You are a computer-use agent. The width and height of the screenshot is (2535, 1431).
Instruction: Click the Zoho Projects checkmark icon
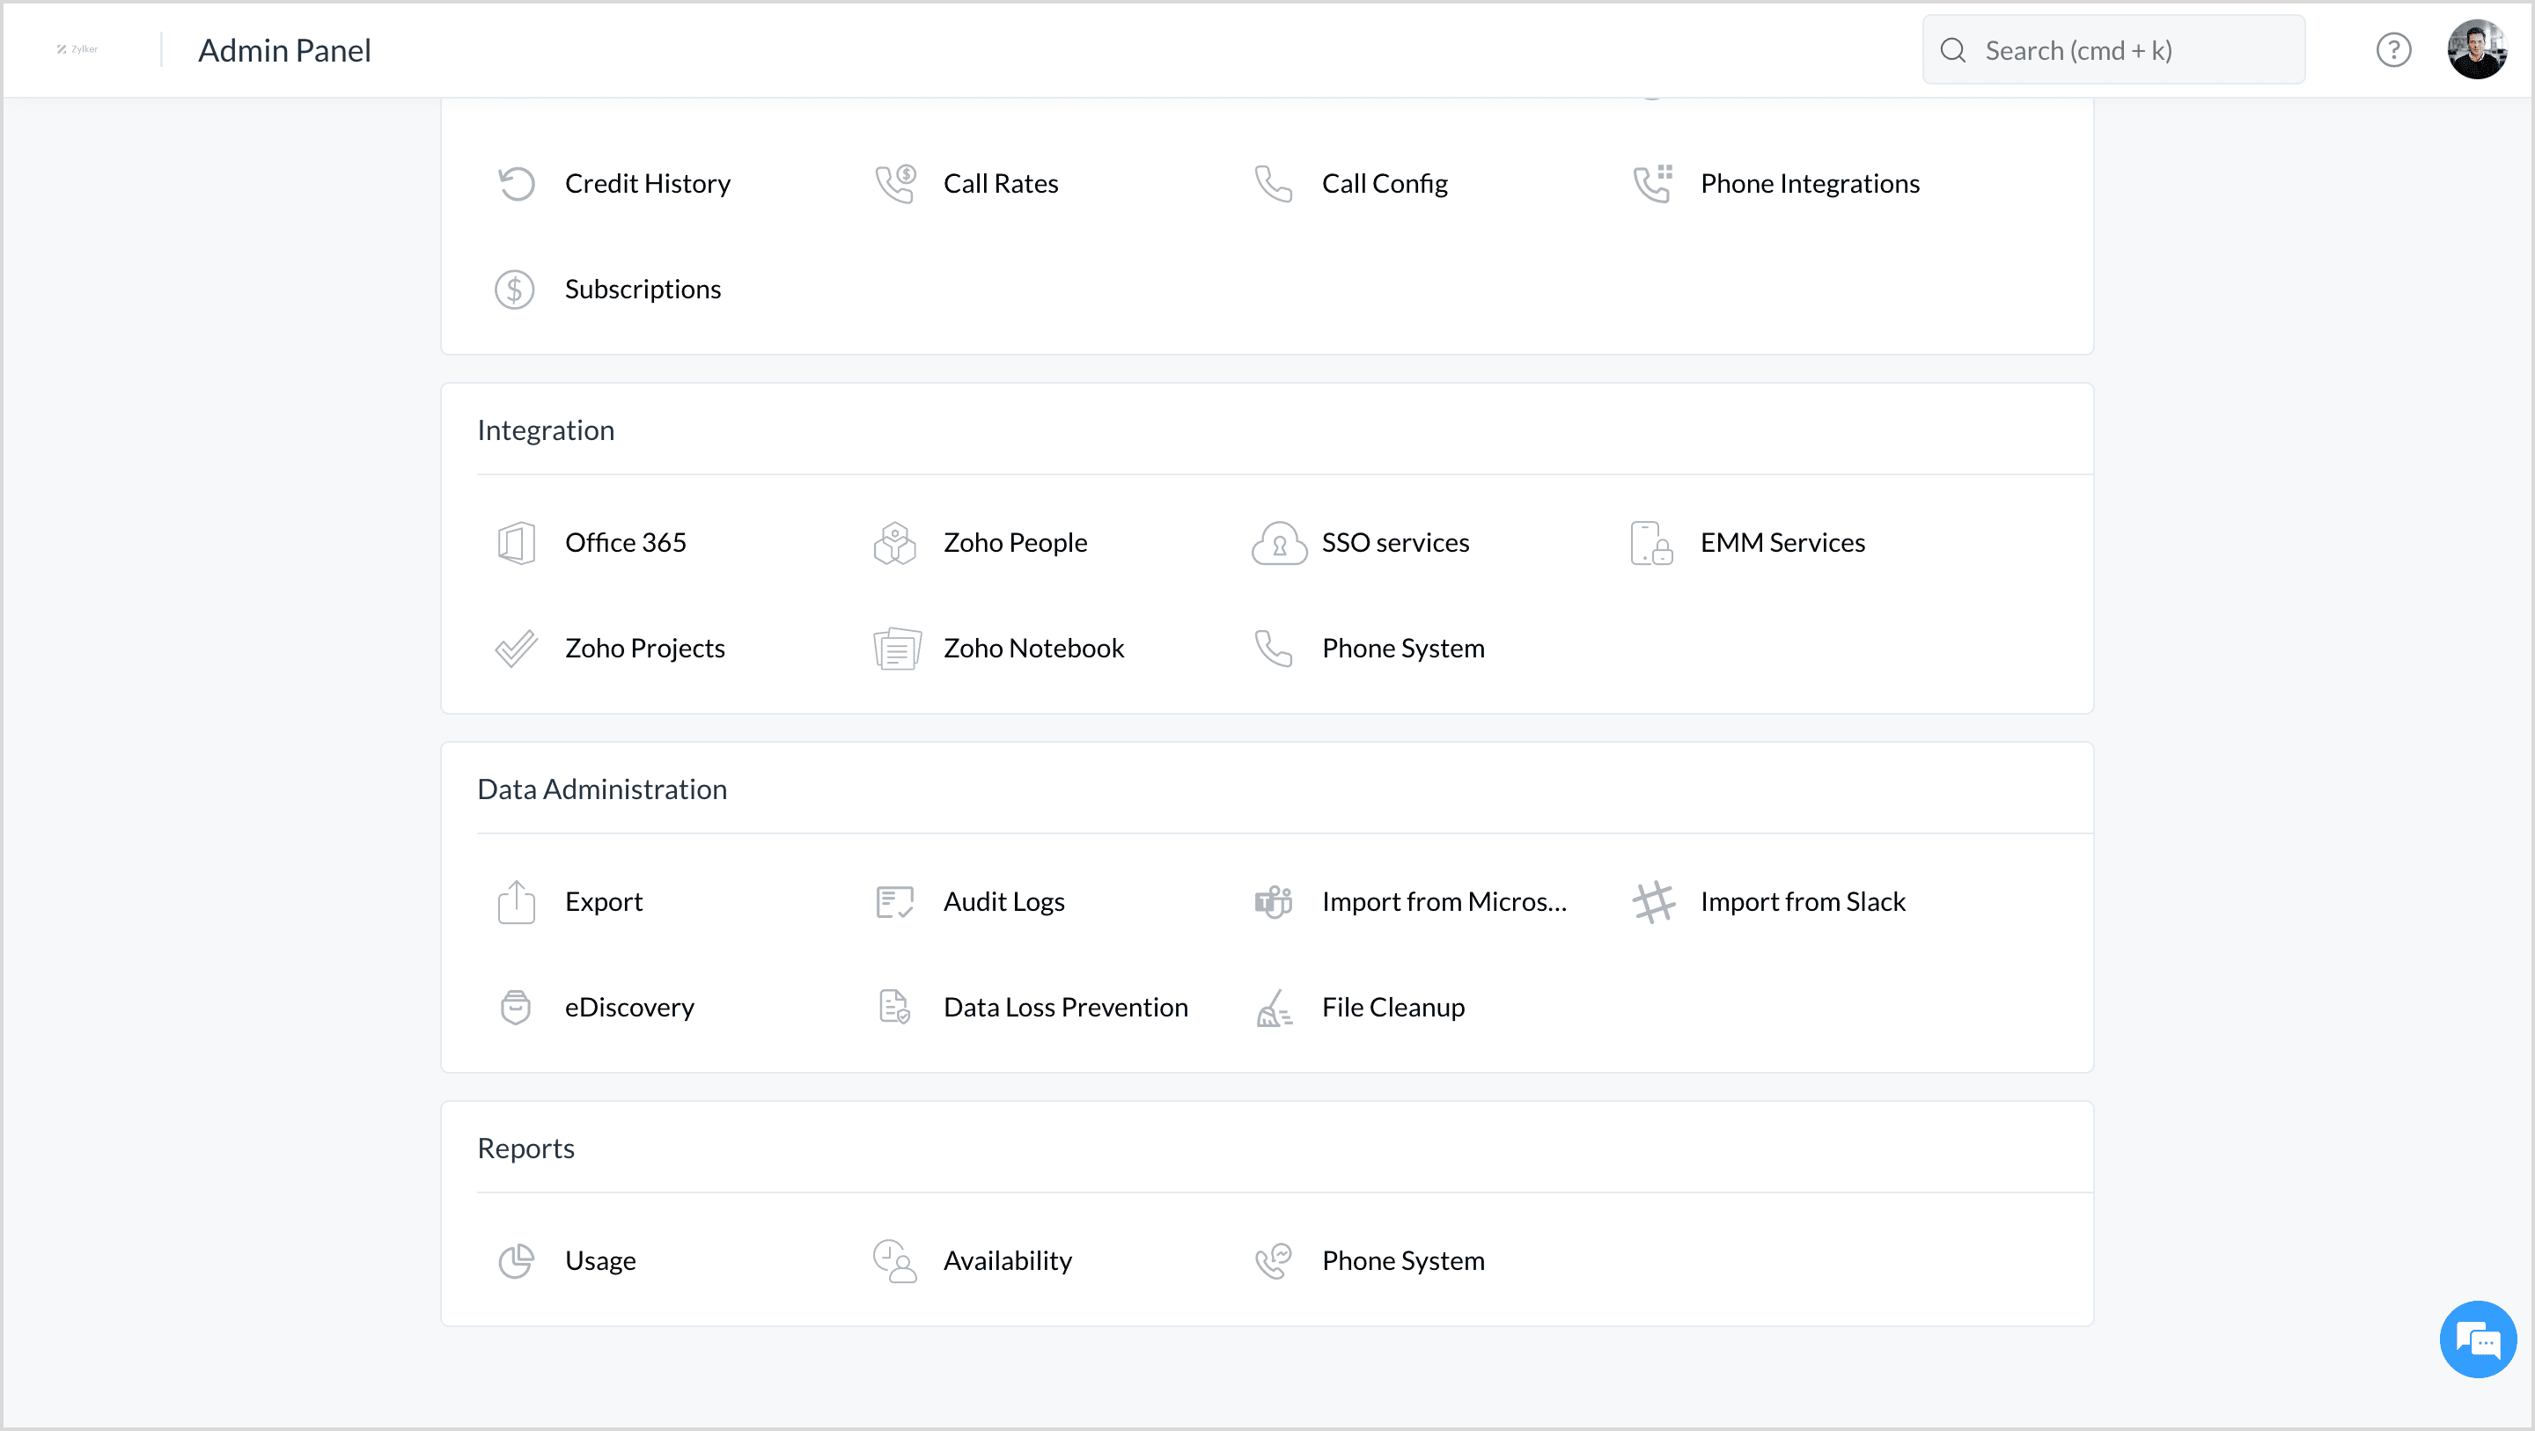516,649
